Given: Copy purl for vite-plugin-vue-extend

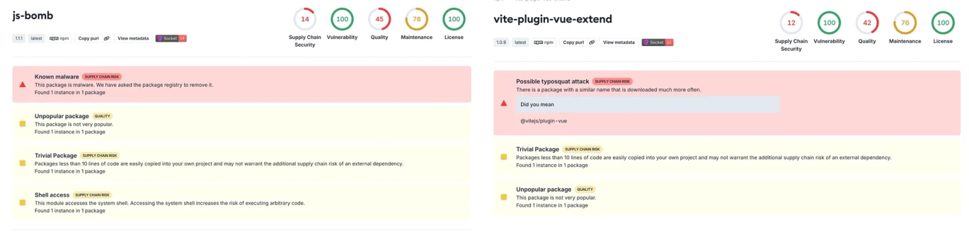Looking at the screenshot, I should click(574, 42).
